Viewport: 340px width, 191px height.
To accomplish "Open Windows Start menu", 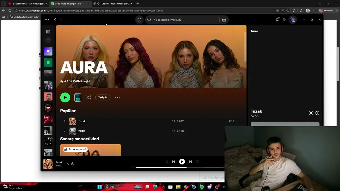I will [99, 187].
